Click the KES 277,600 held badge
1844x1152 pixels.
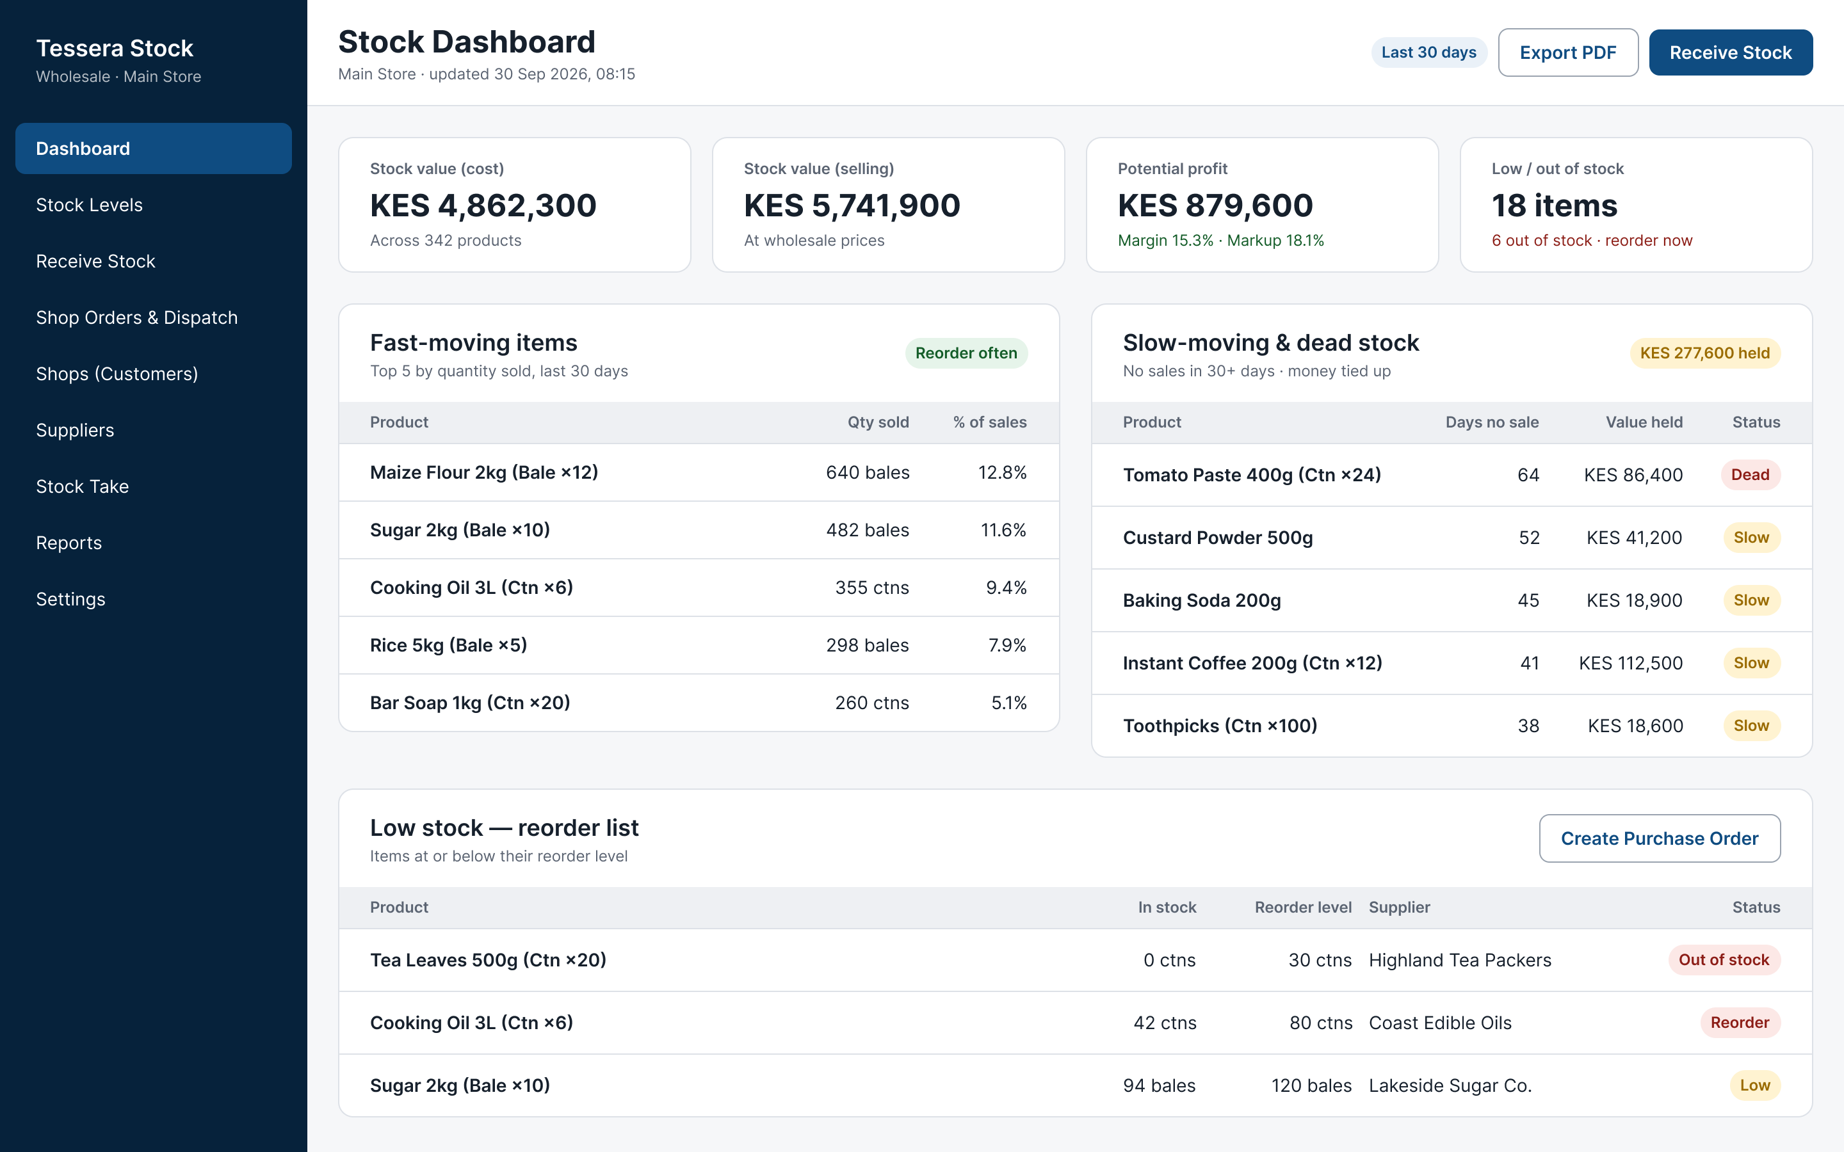click(1704, 353)
